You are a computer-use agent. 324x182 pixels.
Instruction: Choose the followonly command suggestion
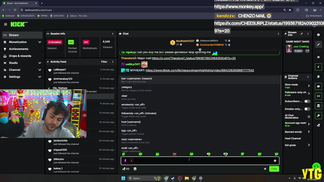[200, 115]
